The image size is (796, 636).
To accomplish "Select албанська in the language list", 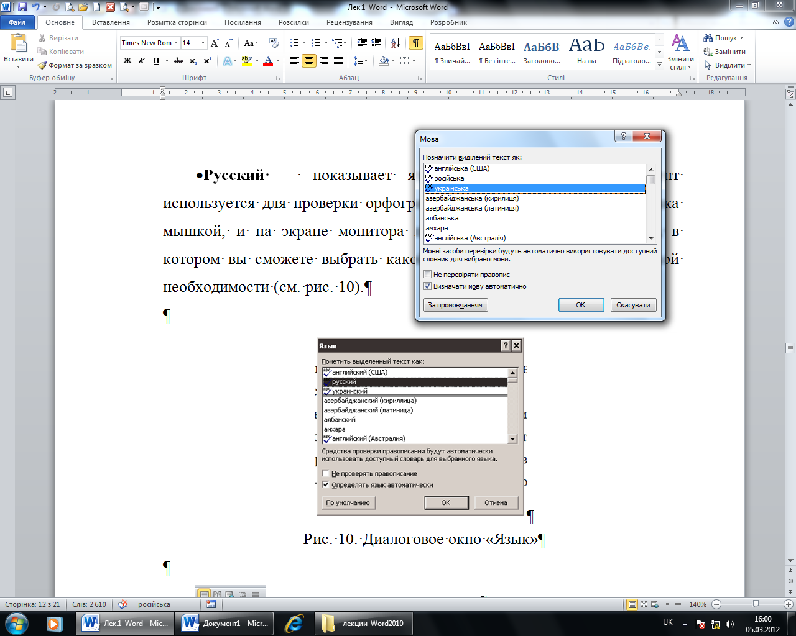I will click(535, 218).
